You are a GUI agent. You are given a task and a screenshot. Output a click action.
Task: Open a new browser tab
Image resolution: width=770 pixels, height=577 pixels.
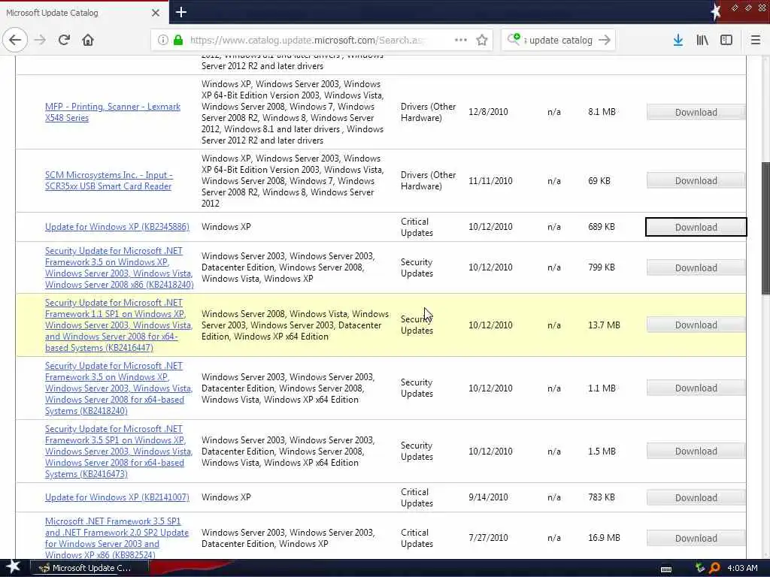coord(181,12)
